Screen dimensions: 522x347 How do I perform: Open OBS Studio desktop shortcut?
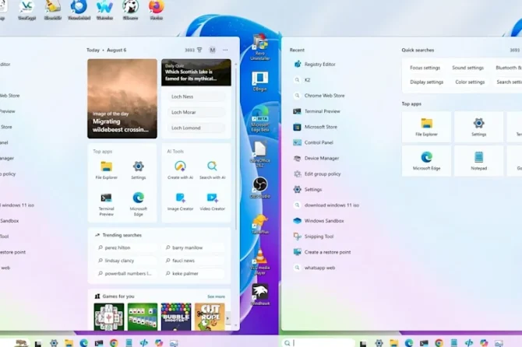(x=260, y=188)
